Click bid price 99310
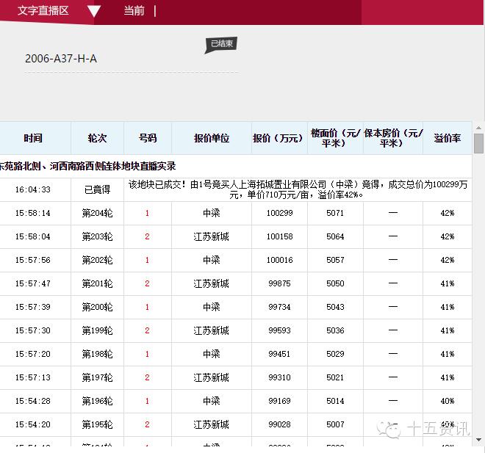Viewport: 485px width, 453px height. (280, 377)
